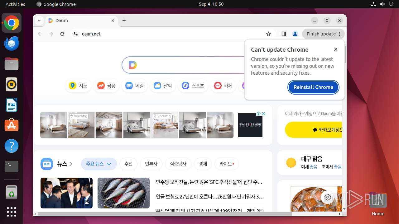Viewport: 399px width, 224px height.
Task: Expand the 뉴스 section chevron
Action: [71, 164]
